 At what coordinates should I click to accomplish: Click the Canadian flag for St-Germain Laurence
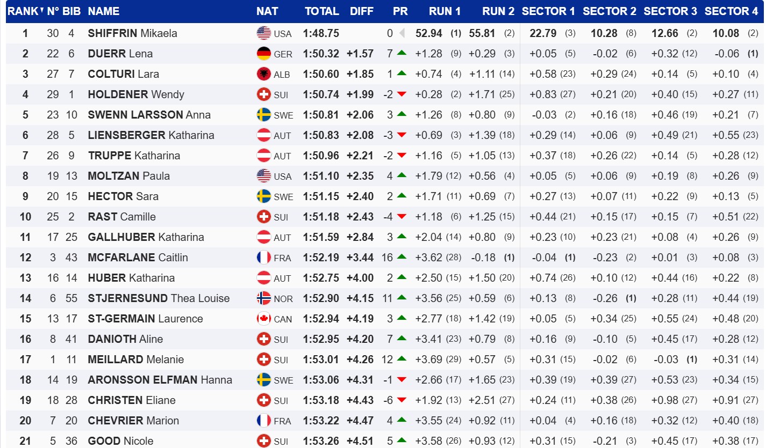[263, 319]
